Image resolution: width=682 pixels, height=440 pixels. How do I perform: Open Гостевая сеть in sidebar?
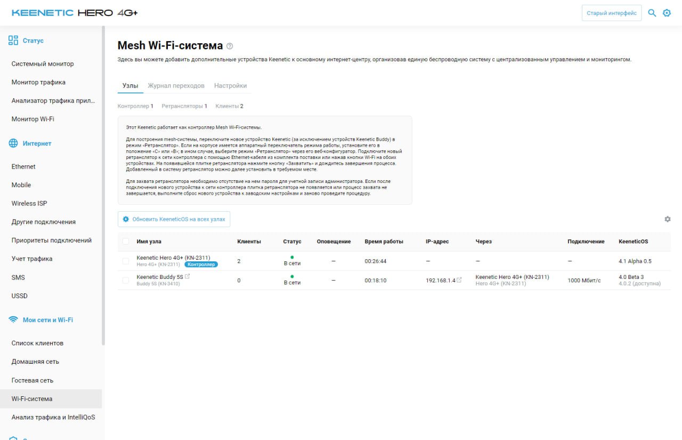pos(33,380)
